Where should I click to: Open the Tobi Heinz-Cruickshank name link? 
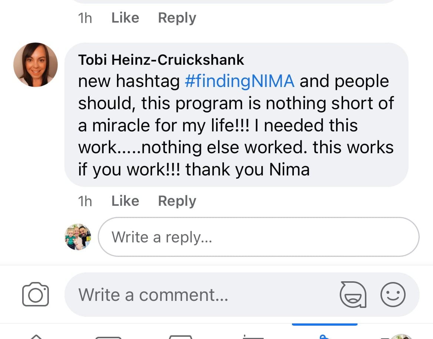[x=161, y=60]
